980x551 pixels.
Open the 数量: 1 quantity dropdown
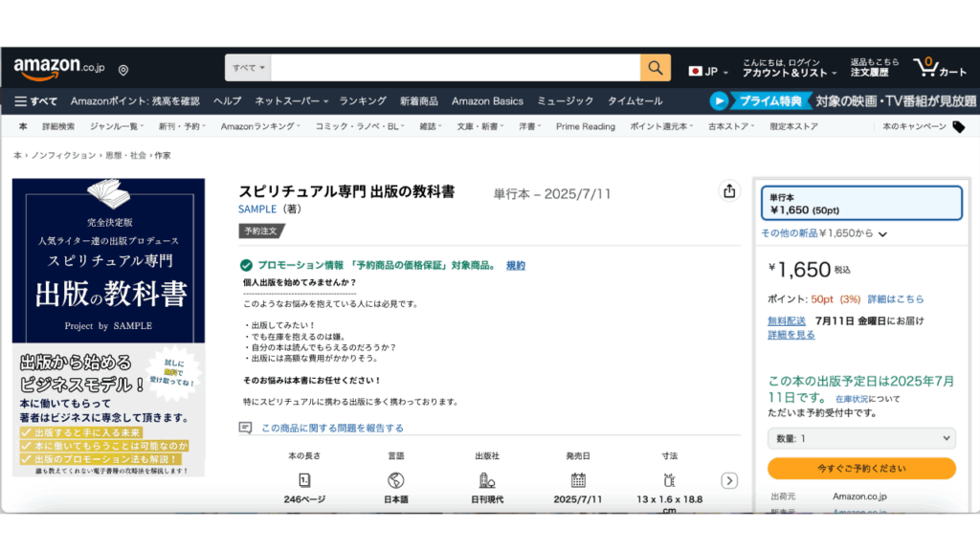(862, 438)
